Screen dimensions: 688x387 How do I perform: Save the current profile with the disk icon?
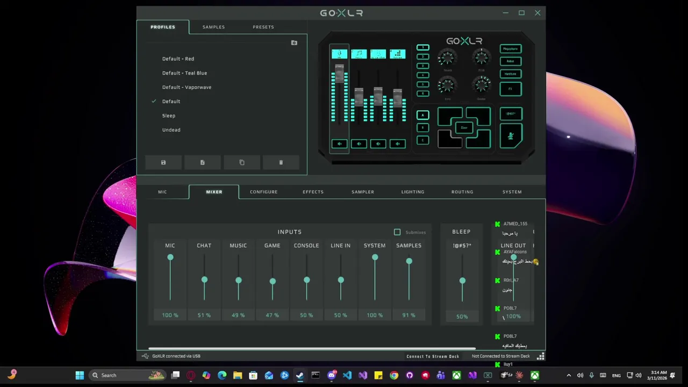pyautogui.click(x=163, y=162)
